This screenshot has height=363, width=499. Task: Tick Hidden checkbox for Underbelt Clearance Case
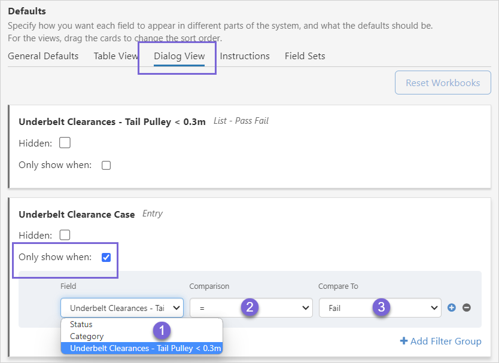(x=65, y=235)
